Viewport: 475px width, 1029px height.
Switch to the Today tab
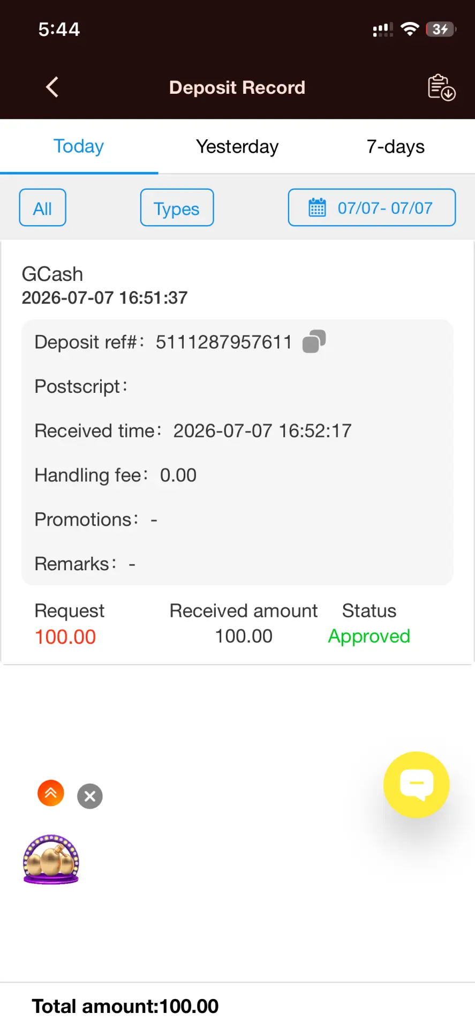pos(79,146)
